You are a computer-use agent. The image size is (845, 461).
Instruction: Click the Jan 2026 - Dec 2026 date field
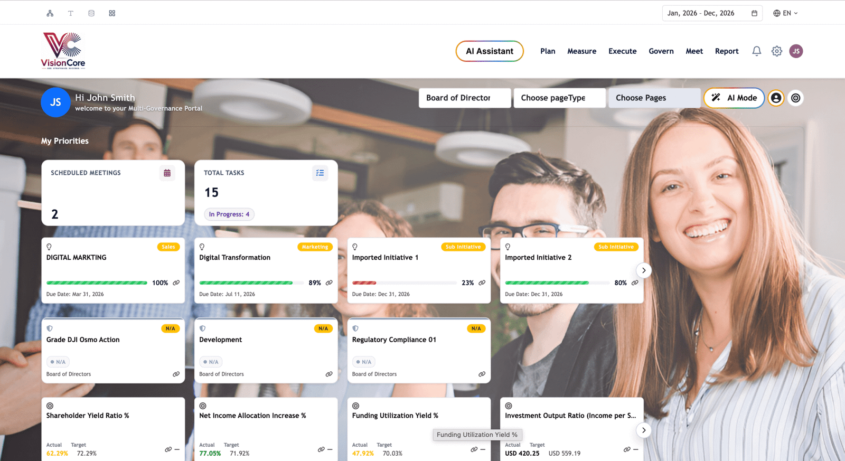tap(711, 13)
